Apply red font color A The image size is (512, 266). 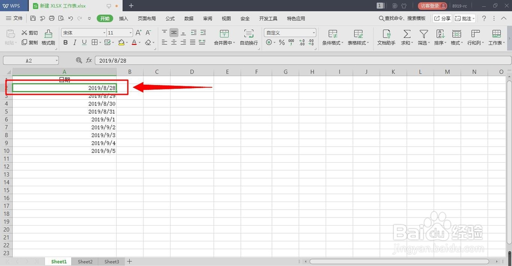tap(134, 42)
